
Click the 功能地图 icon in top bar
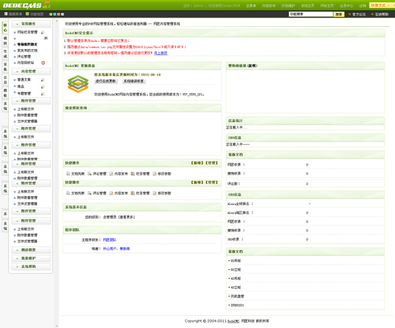(27, 14)
